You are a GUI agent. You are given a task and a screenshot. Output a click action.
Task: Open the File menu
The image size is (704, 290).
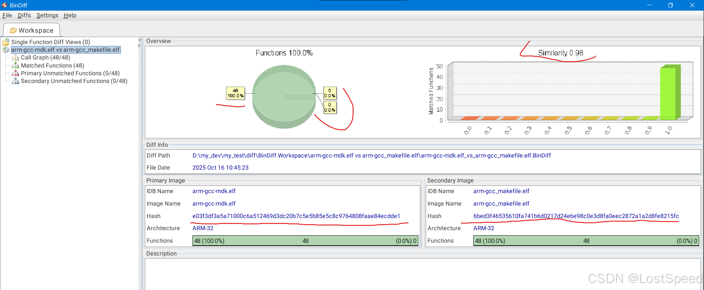(7, 15)
